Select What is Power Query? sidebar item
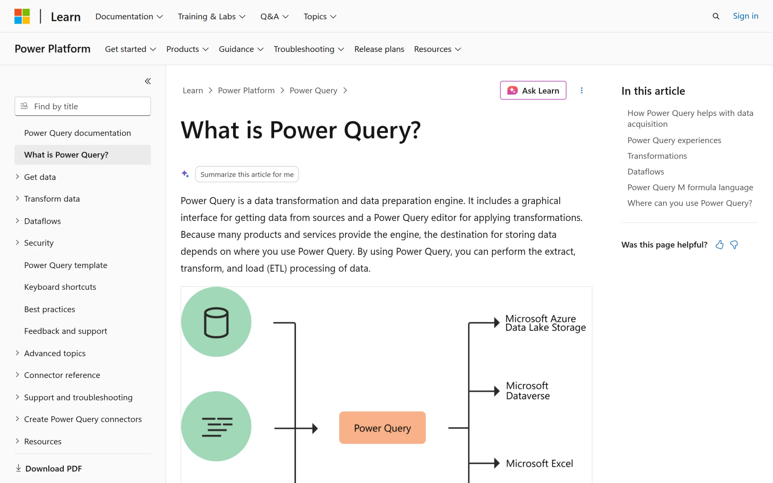The width and height of the screenshot is (773, 483). (83, 155)
